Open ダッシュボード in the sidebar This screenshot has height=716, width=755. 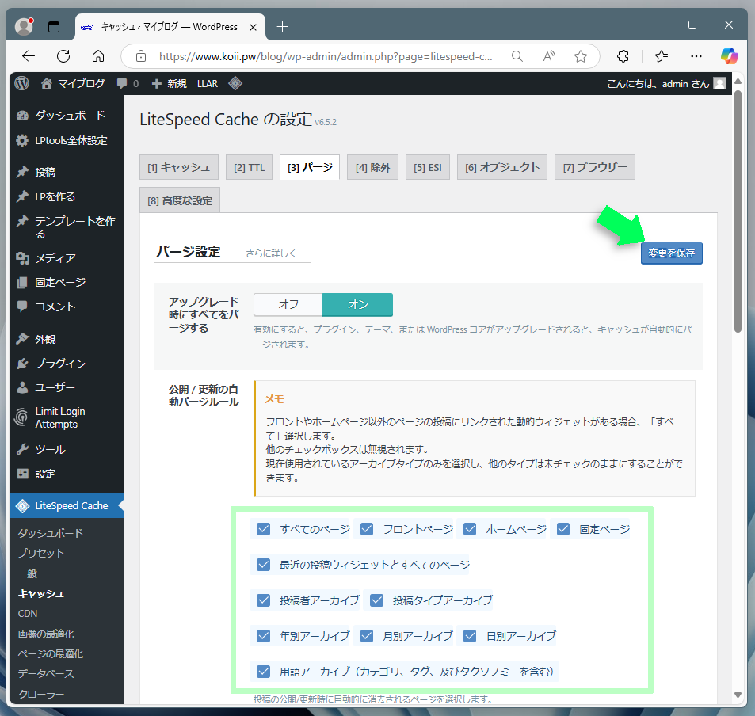pos(67,116)
